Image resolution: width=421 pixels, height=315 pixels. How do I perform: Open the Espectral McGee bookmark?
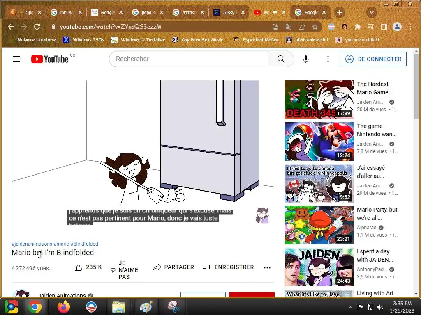click(256, 40)
